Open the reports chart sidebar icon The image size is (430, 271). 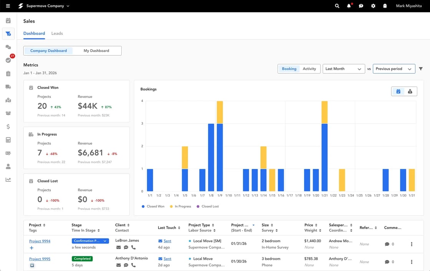(x=8, y=180)
